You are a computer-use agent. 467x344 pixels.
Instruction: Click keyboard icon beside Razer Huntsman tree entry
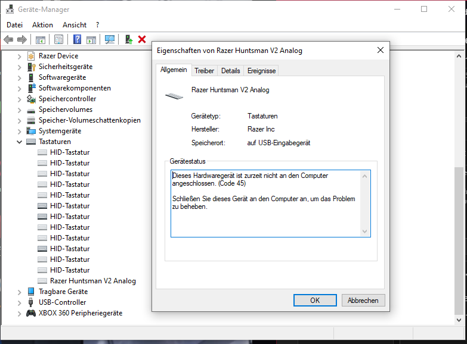[x=42, y=281]
